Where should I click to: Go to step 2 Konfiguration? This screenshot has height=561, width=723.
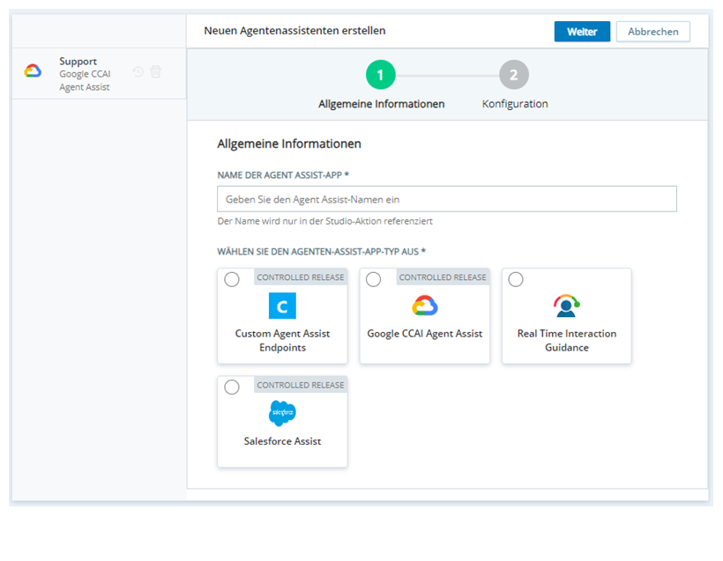click(514, 75)
